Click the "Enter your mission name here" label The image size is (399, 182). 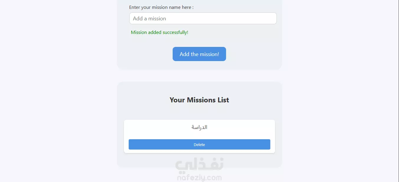point(161,7)
